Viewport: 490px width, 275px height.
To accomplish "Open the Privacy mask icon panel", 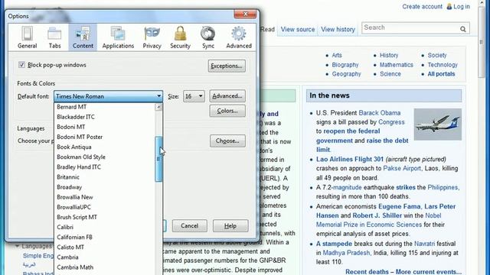I will (152, 37).
